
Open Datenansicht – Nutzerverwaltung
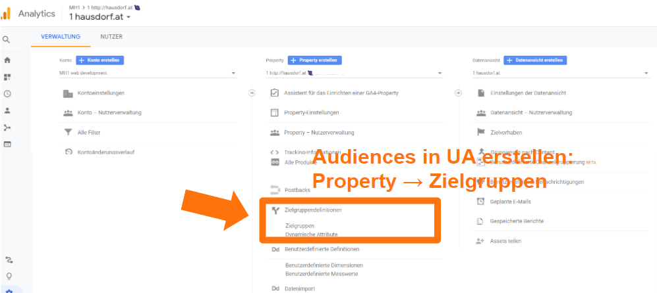[x=531, y=112]
